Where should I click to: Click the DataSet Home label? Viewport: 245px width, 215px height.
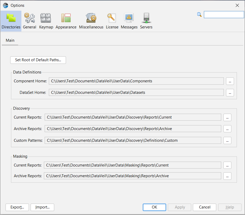coord(33,93)
